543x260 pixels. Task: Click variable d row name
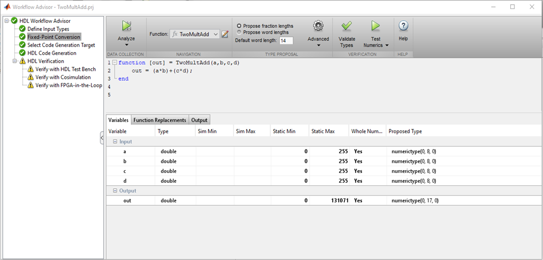[125, 181]
